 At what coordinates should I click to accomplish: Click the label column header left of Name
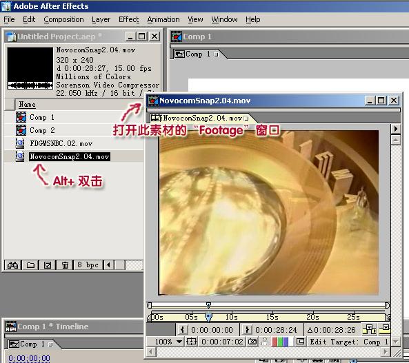click(10, 105)
